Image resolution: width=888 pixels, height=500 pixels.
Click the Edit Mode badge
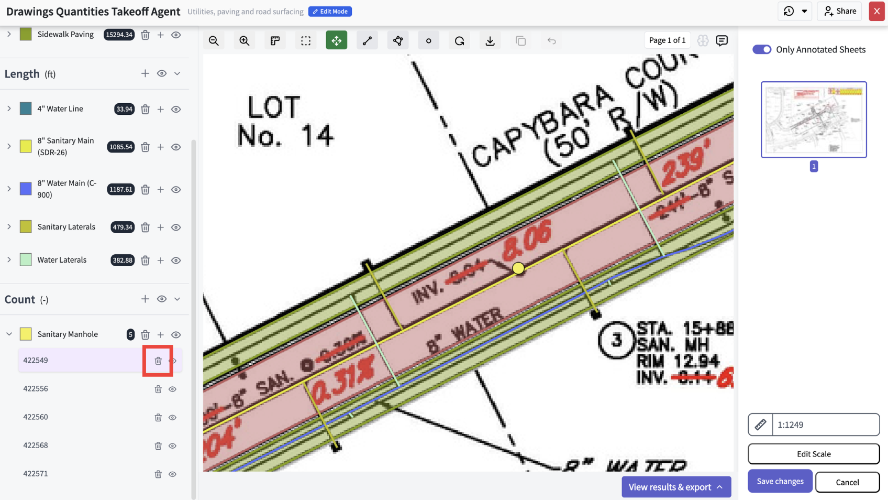(x=330, y=12)
